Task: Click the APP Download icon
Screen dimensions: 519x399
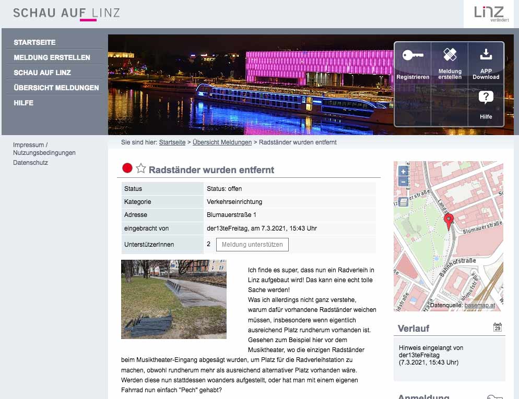Action: point(486,54)
